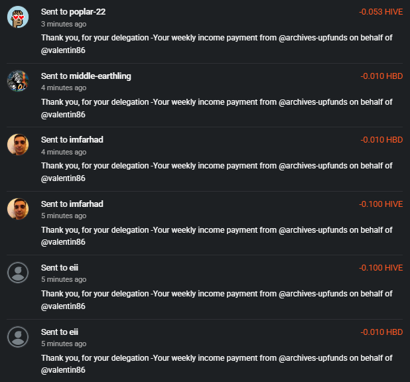
Task: Select middle-earthling's -0.010 HBD amount
Action: click(381, 76)
